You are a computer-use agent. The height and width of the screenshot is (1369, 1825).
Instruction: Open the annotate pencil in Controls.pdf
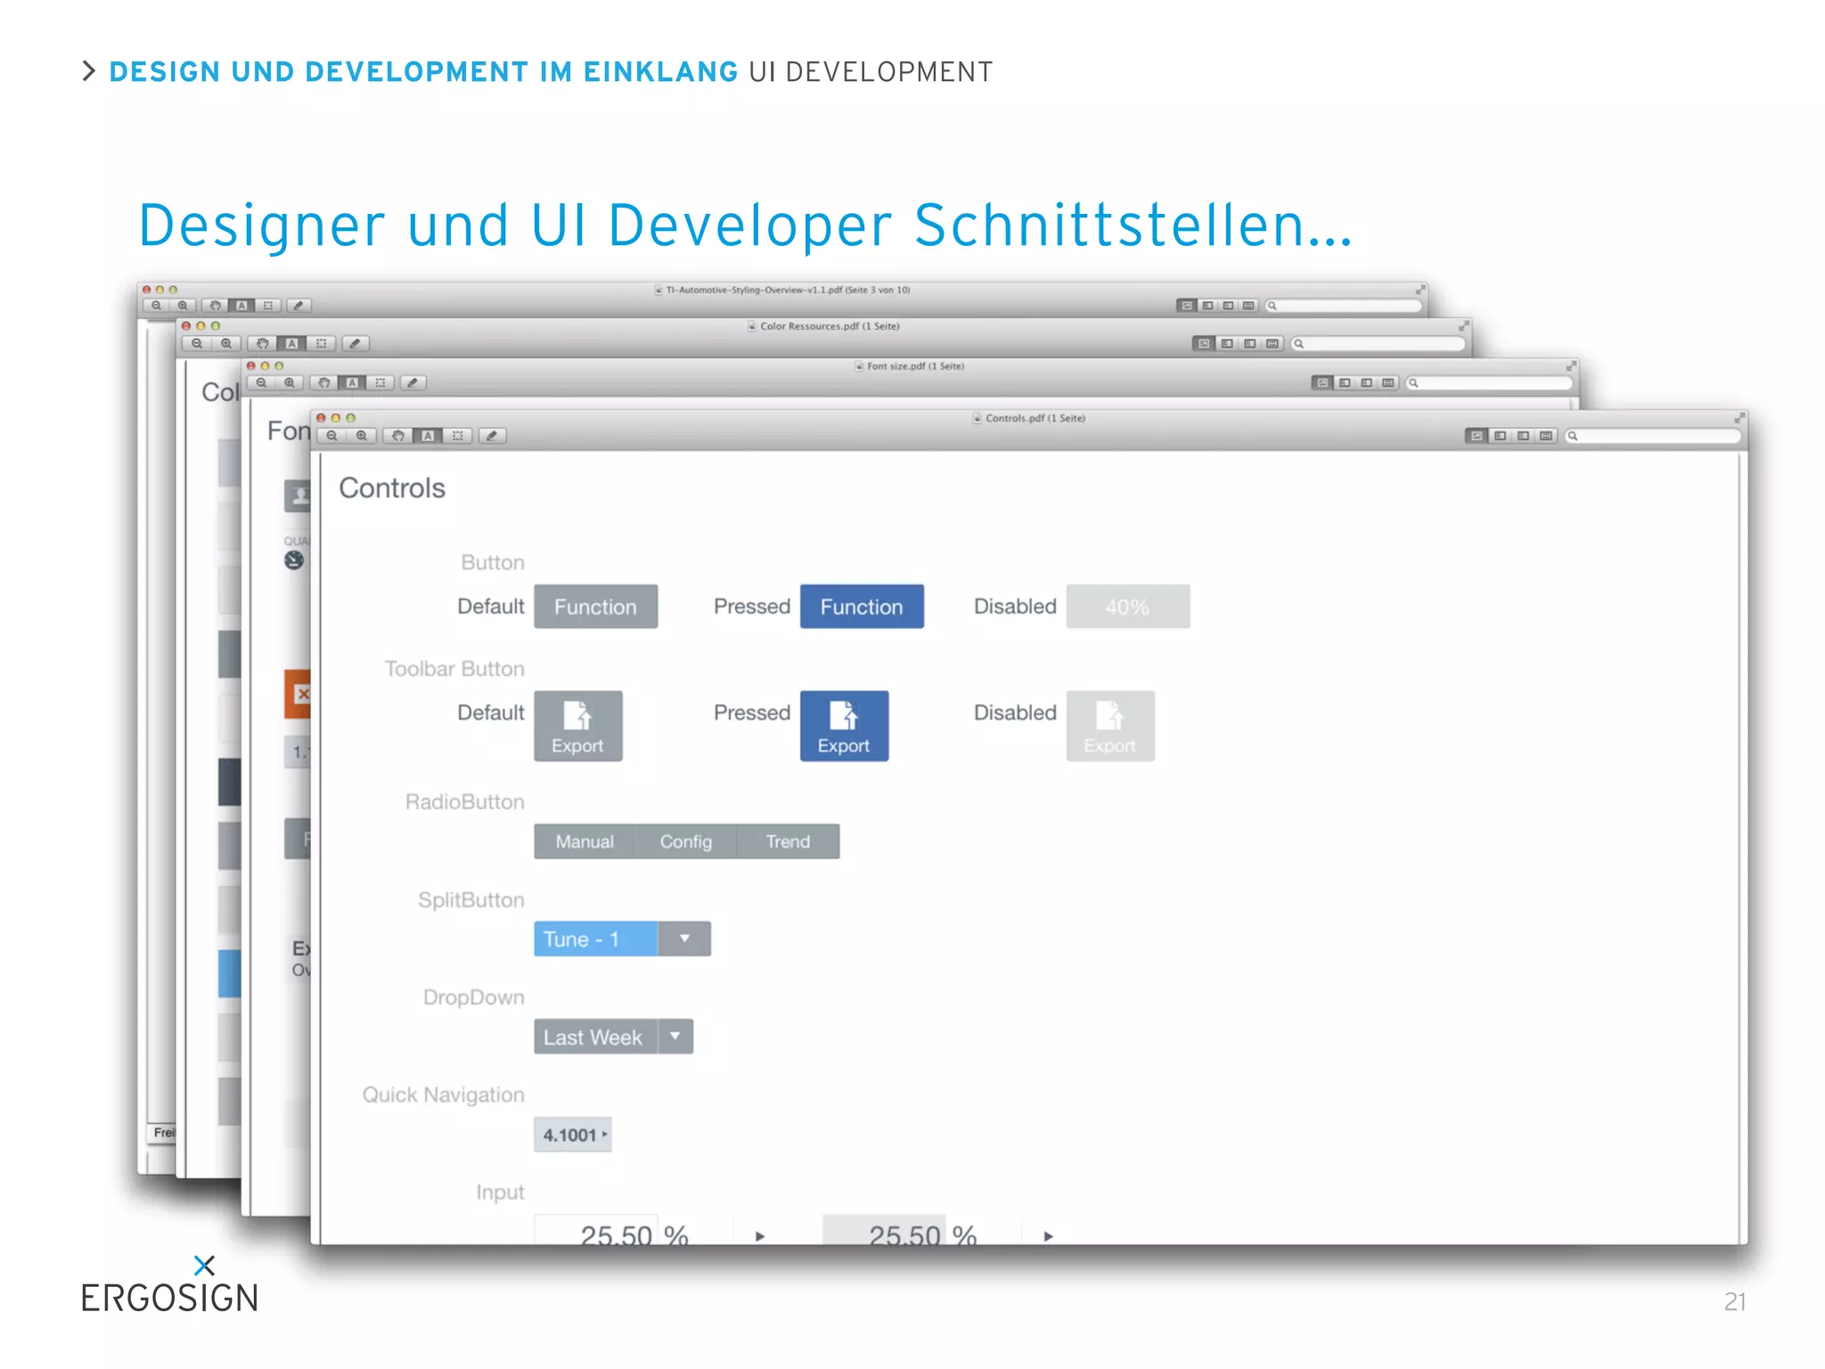tap(492, 436)
